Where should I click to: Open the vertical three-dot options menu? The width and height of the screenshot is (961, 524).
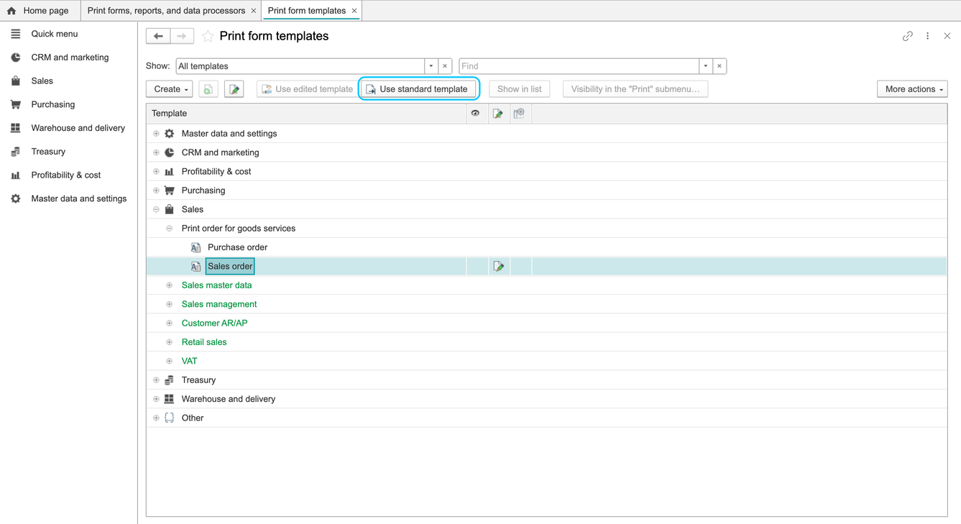point(928,36)
